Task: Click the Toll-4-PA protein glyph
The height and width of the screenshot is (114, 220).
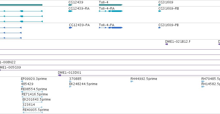Action: tap(111, 28)
